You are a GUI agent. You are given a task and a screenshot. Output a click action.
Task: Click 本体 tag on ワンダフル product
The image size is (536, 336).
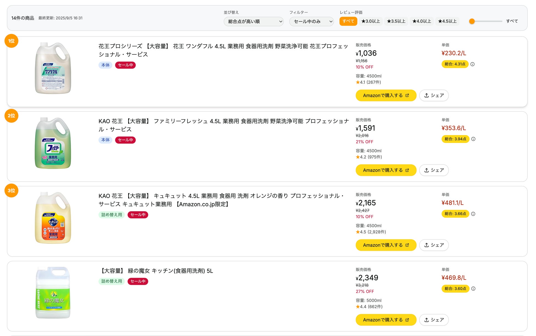coord(105,65)
